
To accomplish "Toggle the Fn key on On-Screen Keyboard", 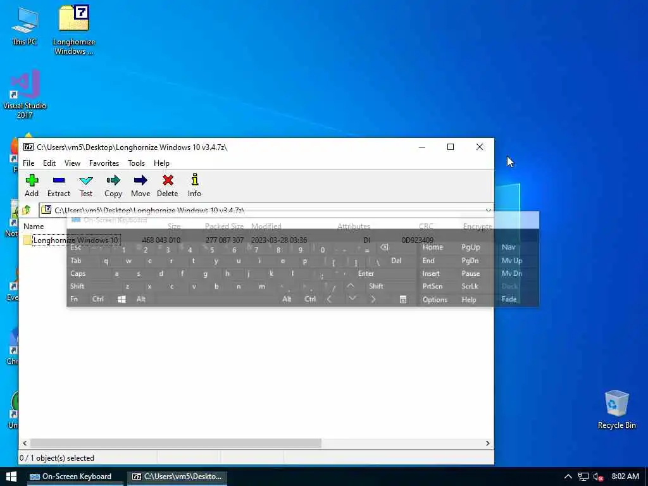I will (x=74, y=299).
